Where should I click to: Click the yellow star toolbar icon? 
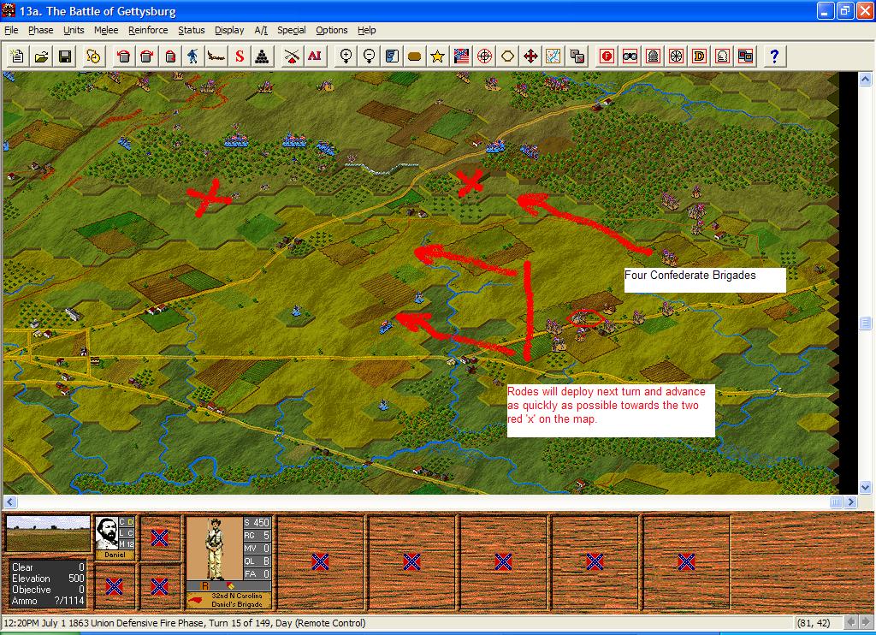437,56
